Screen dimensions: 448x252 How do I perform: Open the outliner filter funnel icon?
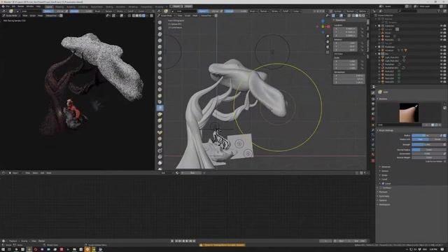coord(439,11)
